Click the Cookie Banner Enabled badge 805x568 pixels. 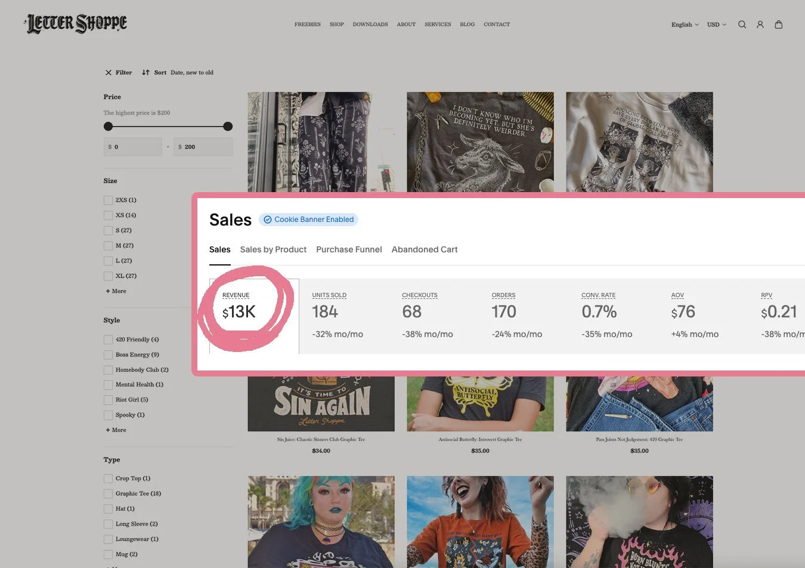(x=308, y=220)
